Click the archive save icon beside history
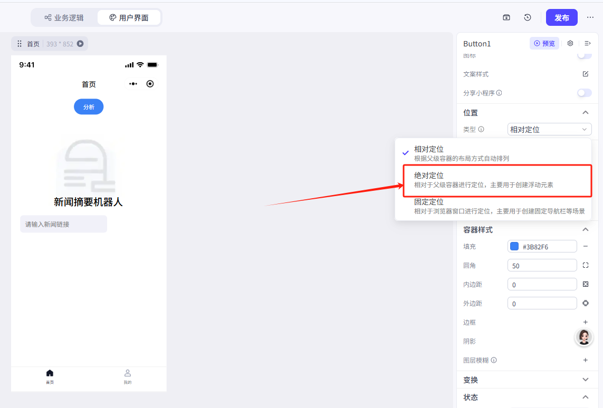The width and height of the screenshot is (603, 408). pos(506,17)
